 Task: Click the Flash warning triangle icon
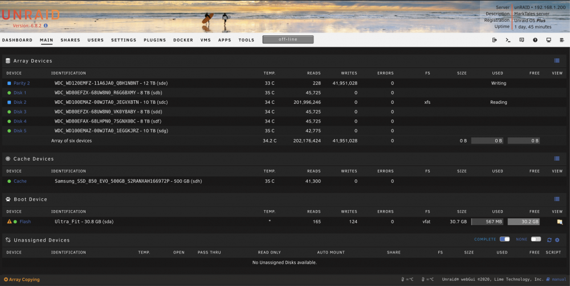pos(9,221)
